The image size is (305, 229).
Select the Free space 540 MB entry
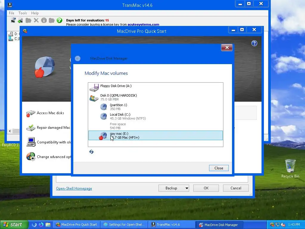pyautogui.click(x=155, y=126)
